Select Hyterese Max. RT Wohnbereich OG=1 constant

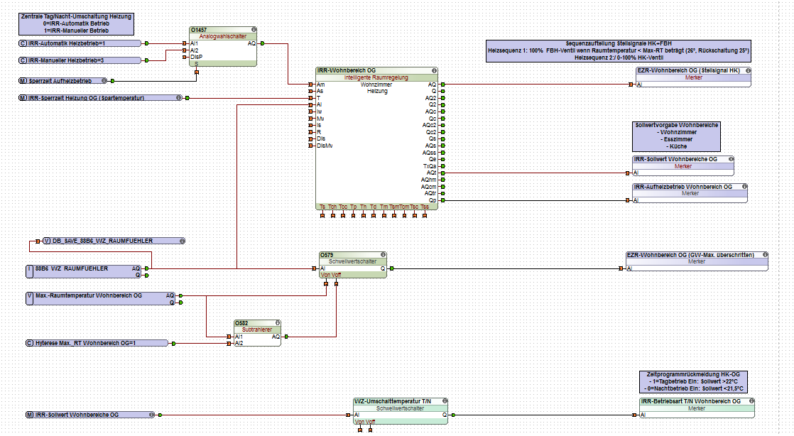coord(97,343)
